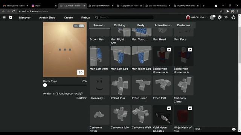The image size is (241, 135).
Task: Open the Chrome three-dot menu
Action: [x=238, y=11]
